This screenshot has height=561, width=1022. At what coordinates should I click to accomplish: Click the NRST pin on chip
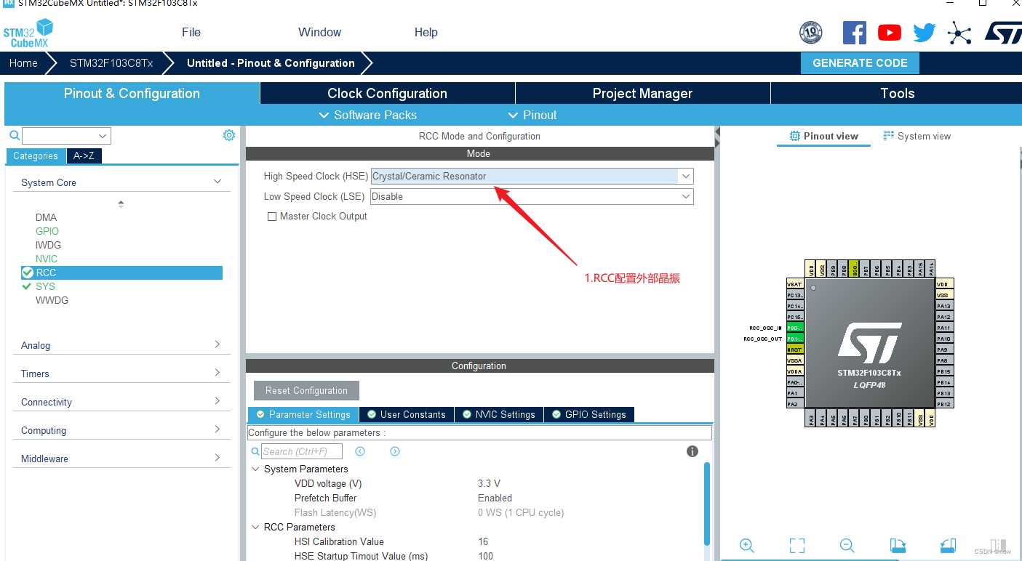coord(794,350)
